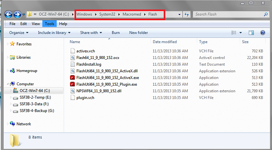The height and width of the screenshot is (150, 272).
Task: Click icon of Flash64_11_9_900_152.ocx
Action: click(73, 57)
